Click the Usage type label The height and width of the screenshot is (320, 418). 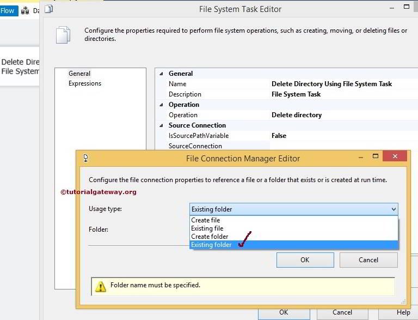(105, 209)
